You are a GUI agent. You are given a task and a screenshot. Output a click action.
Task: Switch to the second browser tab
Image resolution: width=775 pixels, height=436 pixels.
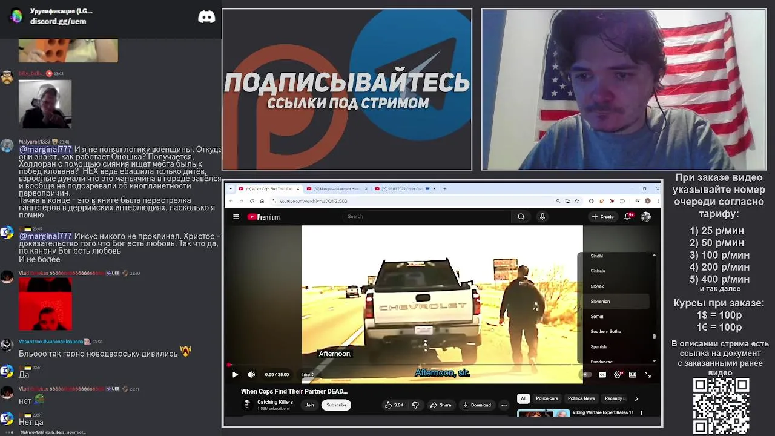tap(337, 188)
